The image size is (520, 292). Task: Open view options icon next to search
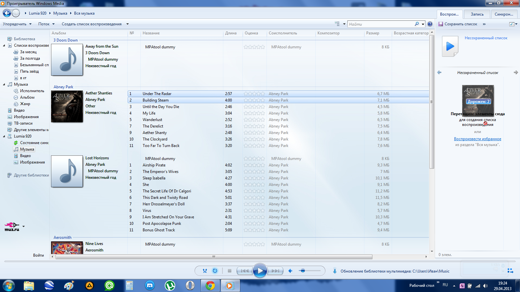coord(337,24)
